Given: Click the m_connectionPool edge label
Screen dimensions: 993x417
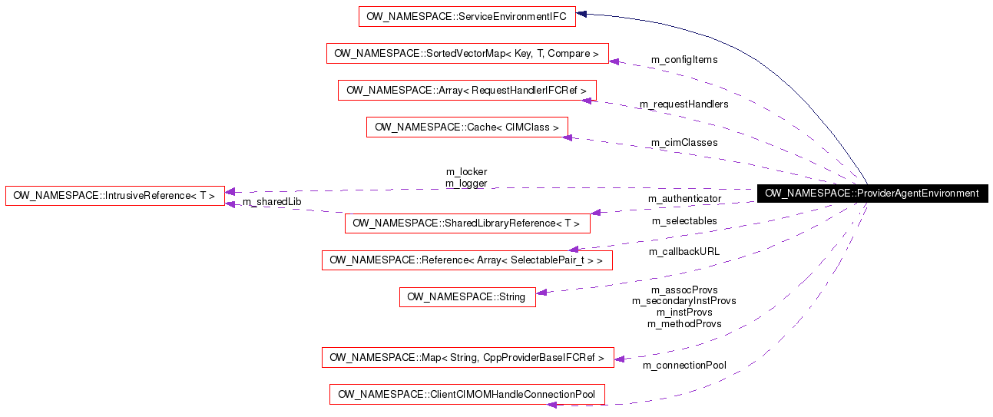Looking at the screenshot, I should pyautogui.click(x=684, y=365).
